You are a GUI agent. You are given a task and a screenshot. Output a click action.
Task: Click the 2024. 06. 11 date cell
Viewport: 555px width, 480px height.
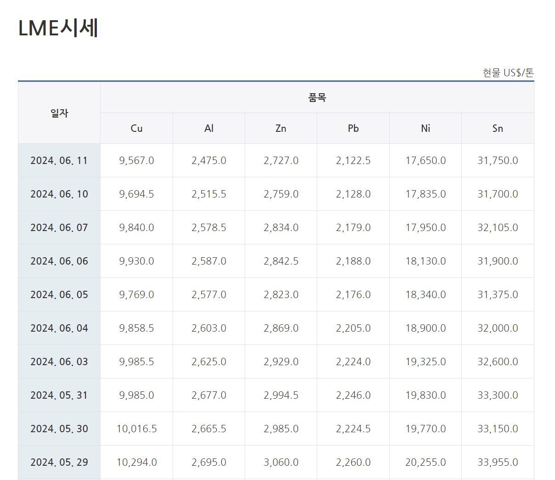(59, 161)
